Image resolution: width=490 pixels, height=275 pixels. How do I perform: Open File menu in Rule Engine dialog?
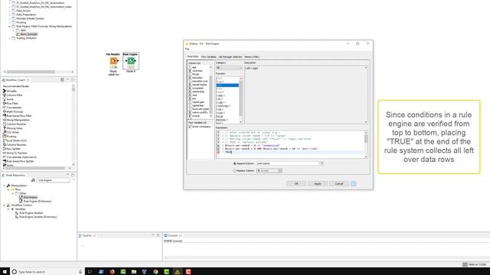(187, 49)
